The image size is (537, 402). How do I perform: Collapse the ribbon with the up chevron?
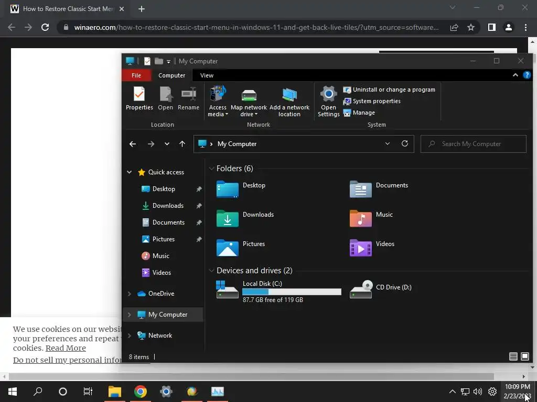[515, 75]
